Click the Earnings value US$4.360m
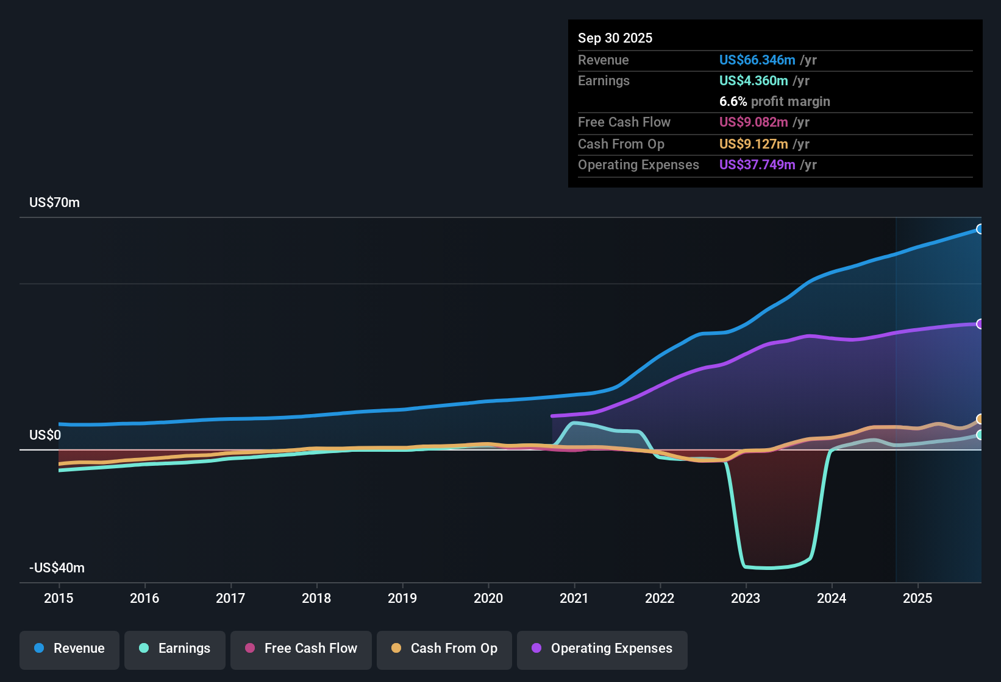The width and height of the screenshot is (1001, 682). tap(753, 80)
